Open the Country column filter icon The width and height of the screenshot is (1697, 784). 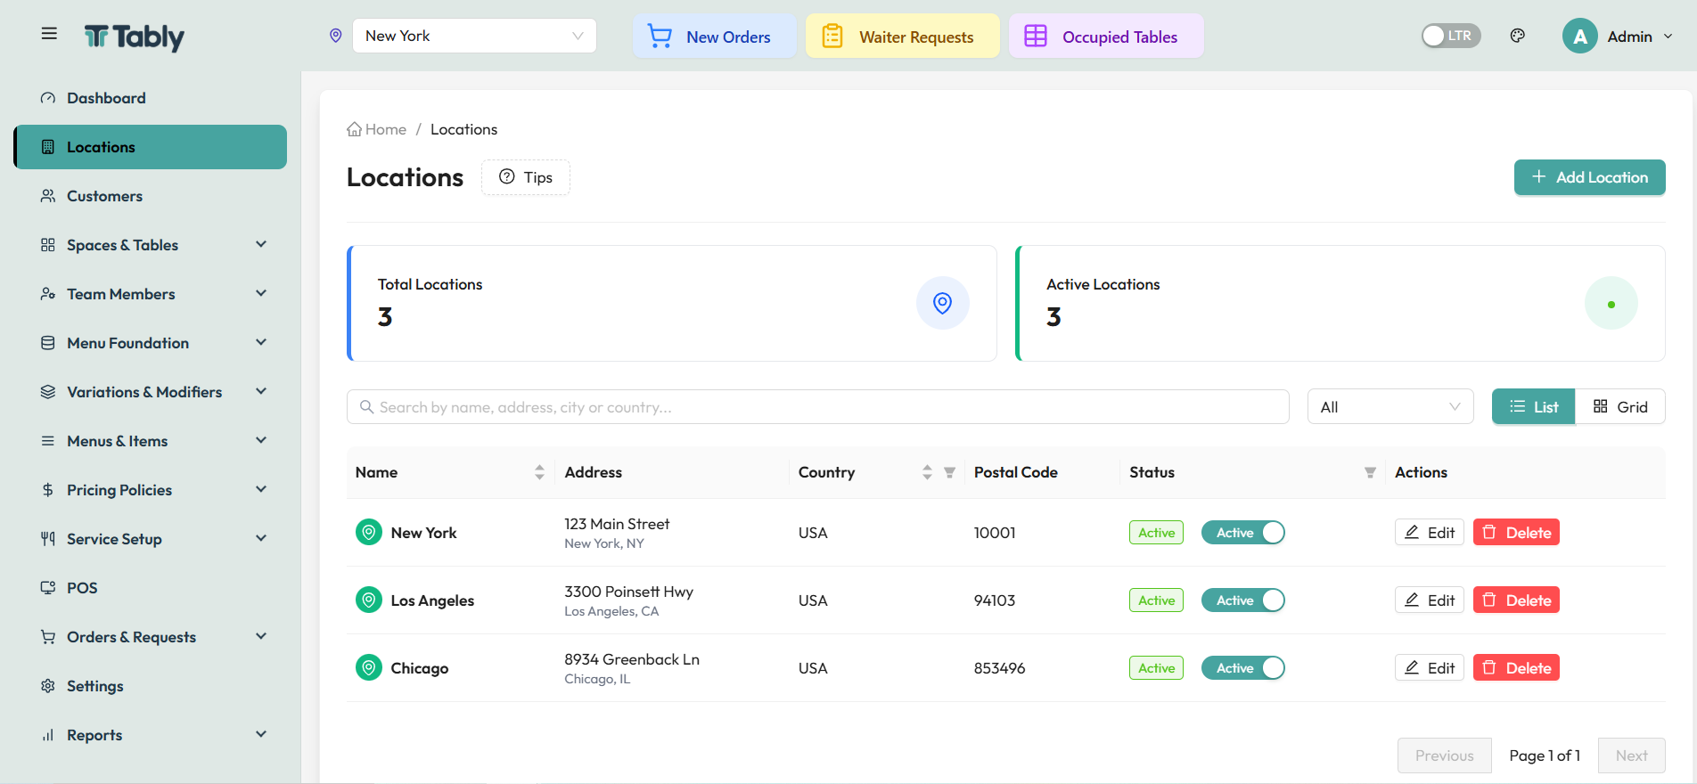pos(949,473)
